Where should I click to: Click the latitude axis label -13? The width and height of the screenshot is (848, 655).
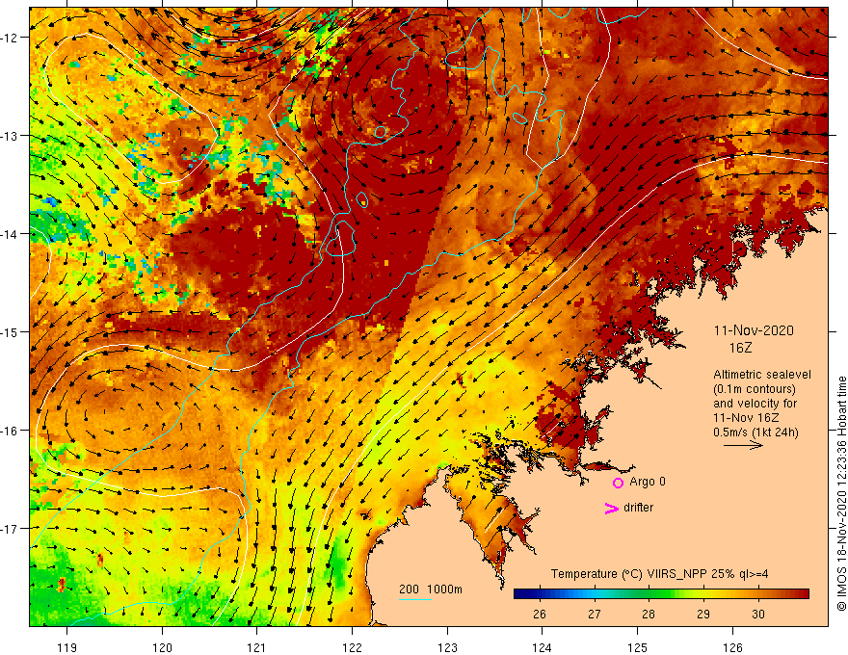[10, 136]
